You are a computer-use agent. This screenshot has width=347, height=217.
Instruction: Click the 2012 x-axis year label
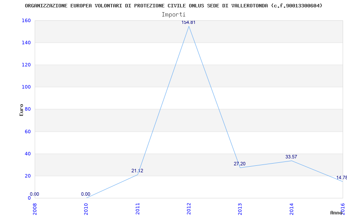[x=189, y=208]
